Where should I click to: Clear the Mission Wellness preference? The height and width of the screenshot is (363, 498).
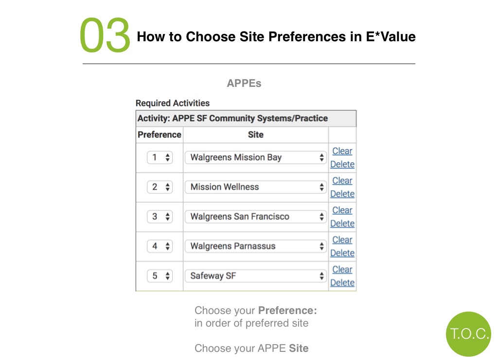point(342,181)
